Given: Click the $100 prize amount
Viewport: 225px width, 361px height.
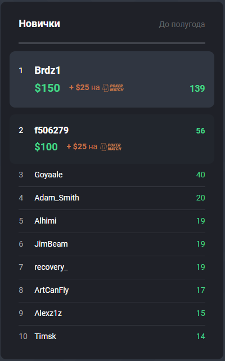Looking at the screenshot, I should coord(46,147).
